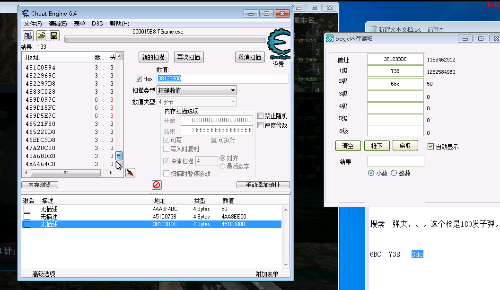Select result address 4A6464C8
500x290 pixels.
coord(41,164)
